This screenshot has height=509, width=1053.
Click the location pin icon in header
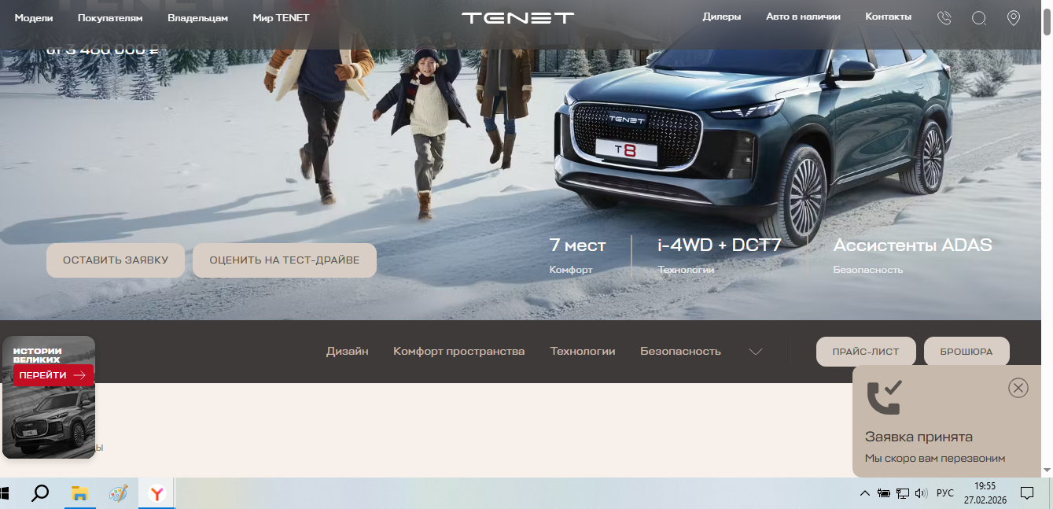(x=1014, y=18)
